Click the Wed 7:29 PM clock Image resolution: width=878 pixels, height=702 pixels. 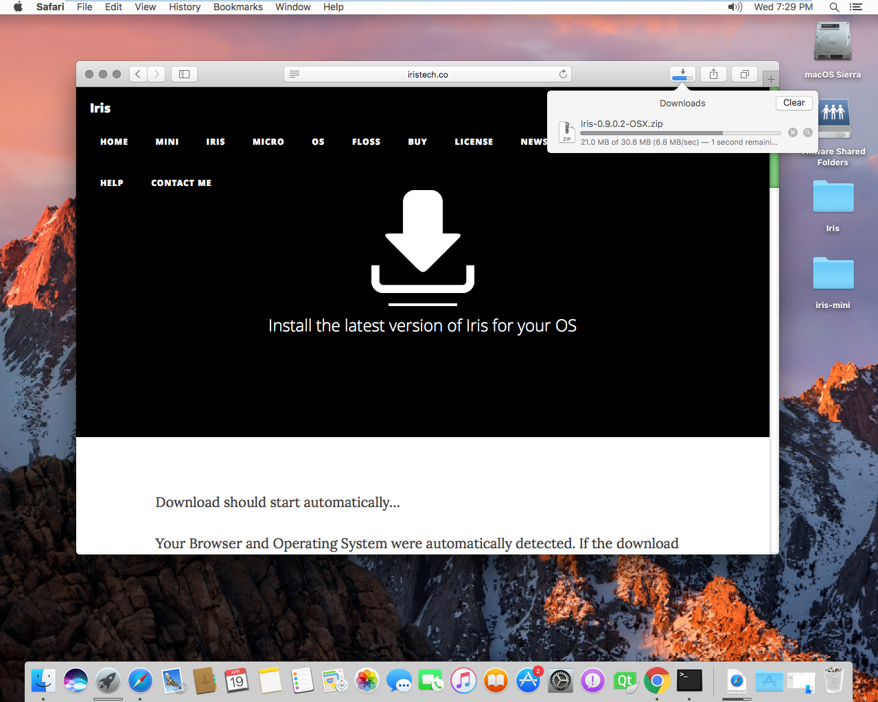pos(783,7)
